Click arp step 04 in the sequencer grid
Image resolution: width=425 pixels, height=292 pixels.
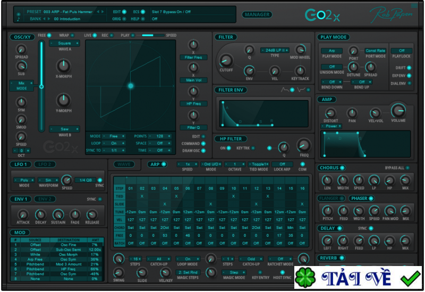(x=165, y=188)
